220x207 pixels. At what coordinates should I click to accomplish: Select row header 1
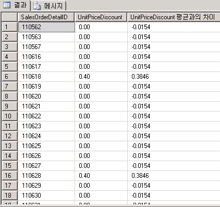click(10, 27)
